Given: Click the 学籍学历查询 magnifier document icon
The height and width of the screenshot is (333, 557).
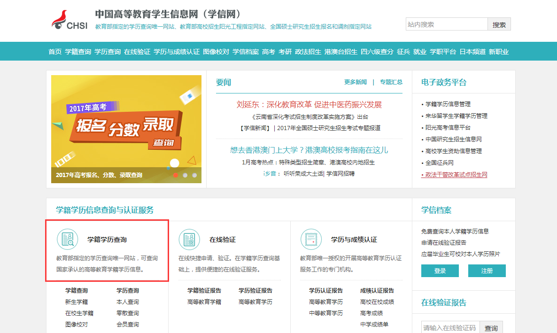Looking at the screenshot, I should 67,239.
